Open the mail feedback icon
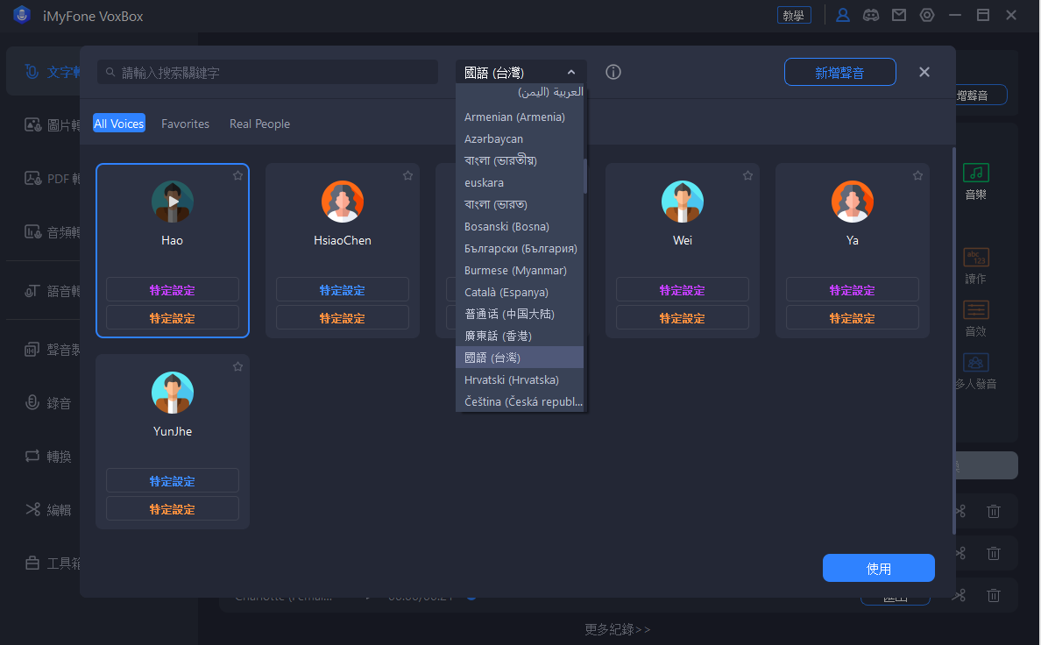Screen dimensions: 1041x645 click(x=899, y=15)
